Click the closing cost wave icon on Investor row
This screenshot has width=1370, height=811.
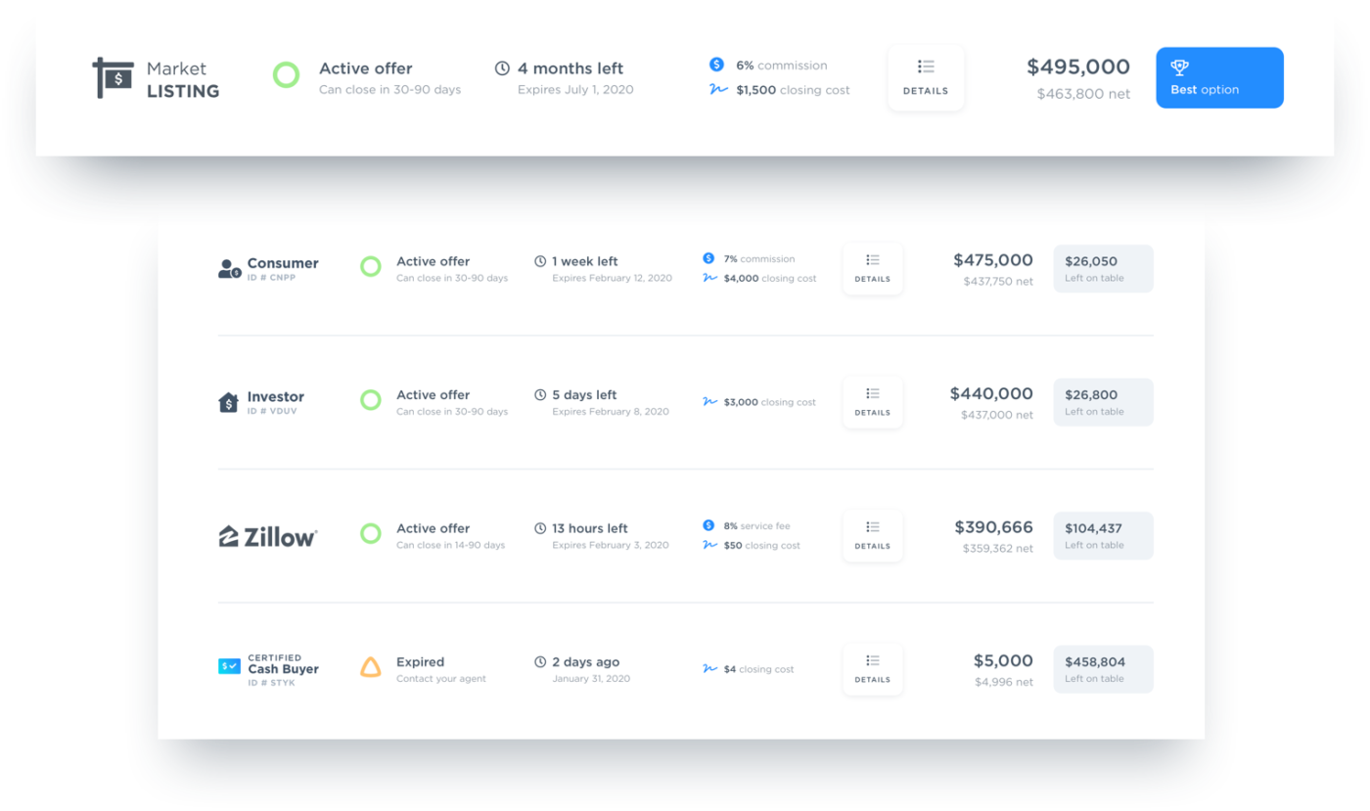(709, 401)
